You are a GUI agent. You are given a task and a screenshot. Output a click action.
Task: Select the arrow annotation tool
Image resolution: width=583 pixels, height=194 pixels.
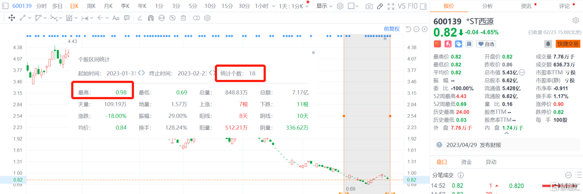100,18
